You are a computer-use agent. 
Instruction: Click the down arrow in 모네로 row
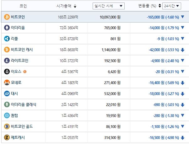tap(183, 83)
